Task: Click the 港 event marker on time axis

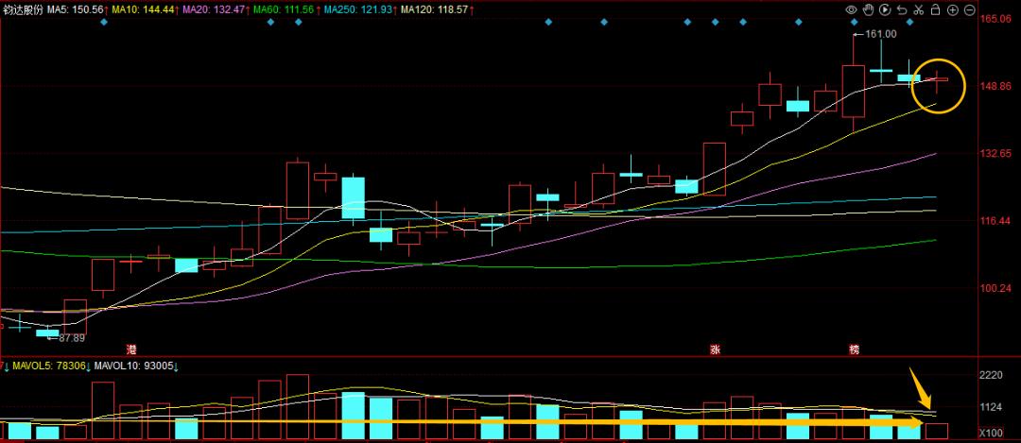Action: click(x=133, y=349)
